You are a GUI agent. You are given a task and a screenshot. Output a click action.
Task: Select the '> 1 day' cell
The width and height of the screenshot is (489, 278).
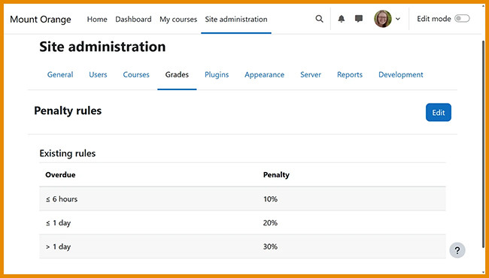click(x=59, y=246)
